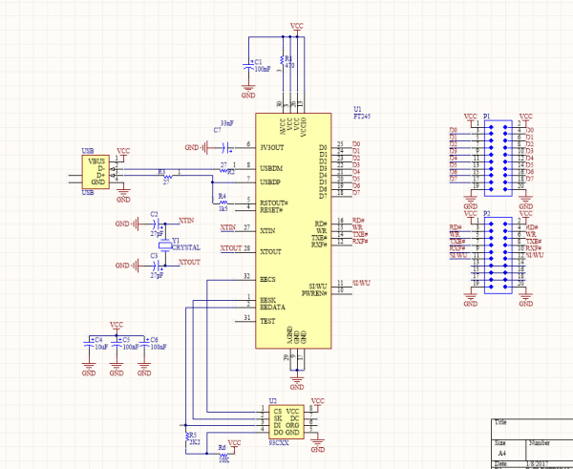The height and width of the screenshot is (469, 573).
Task: Select capacitor C1 100nF symbol
Action: (x=248, y=66)
